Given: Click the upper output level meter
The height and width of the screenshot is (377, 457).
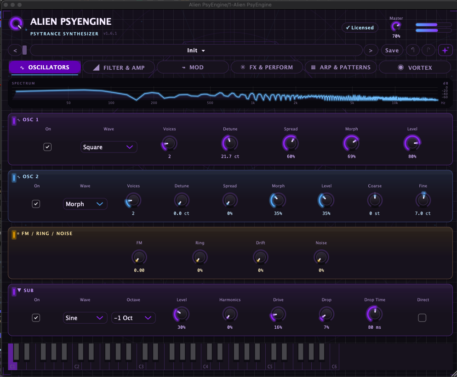Looking at the screenshot, I should click(x=434, y=25).
